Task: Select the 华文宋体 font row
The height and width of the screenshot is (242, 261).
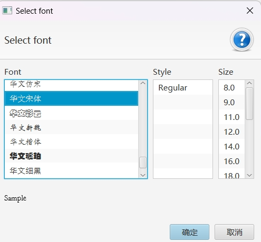Action: click(x=71, y=98)
